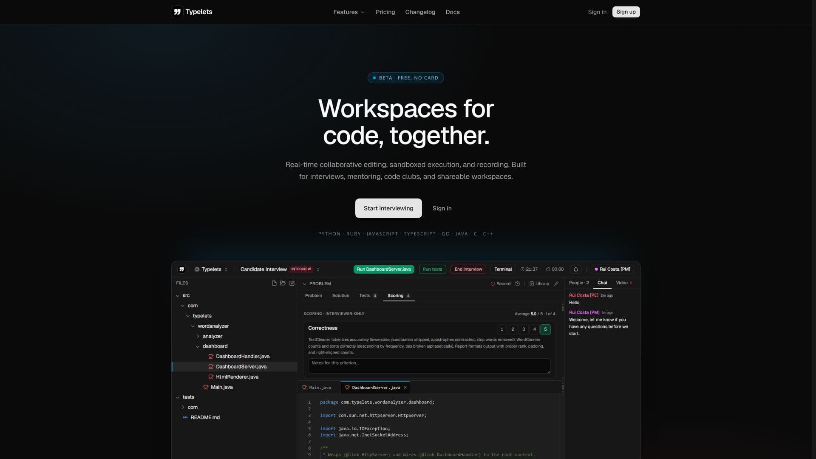The image size is (816, 459).
Task: Open the People tab
Action: pos(579,283)
